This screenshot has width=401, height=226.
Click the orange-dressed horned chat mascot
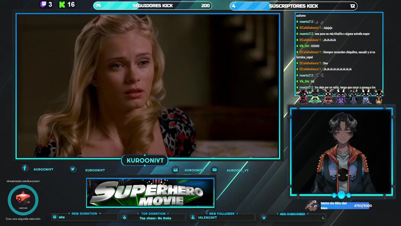coord(379,97)
